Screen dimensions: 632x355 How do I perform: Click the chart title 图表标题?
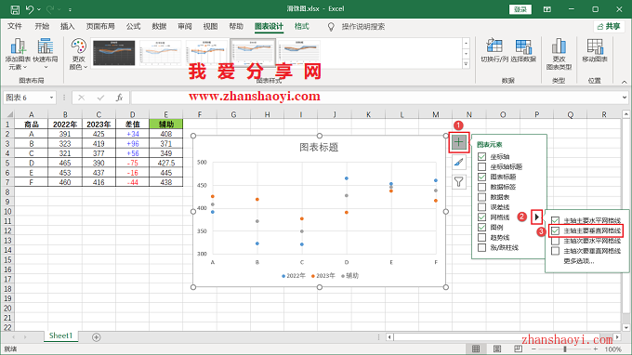coord(319,148)
